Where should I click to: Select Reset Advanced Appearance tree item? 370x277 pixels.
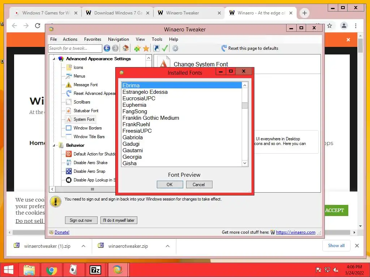pyautogui.click(x=94, y=93)
